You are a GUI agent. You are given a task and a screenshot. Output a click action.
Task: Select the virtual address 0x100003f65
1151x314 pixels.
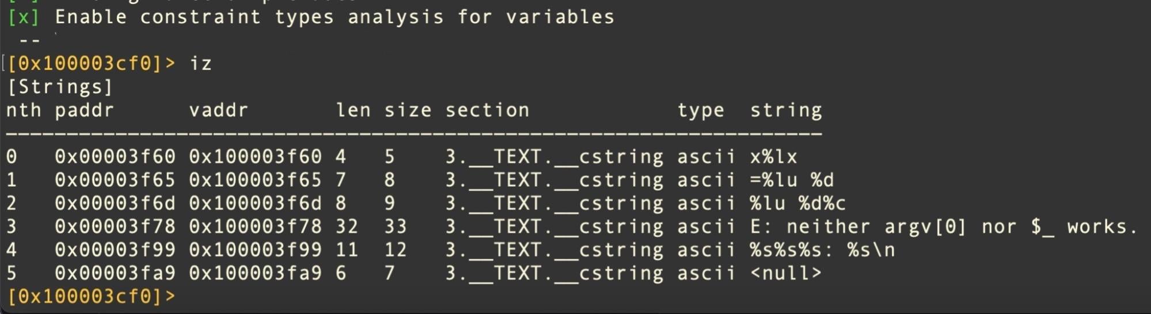pos(255,180)
